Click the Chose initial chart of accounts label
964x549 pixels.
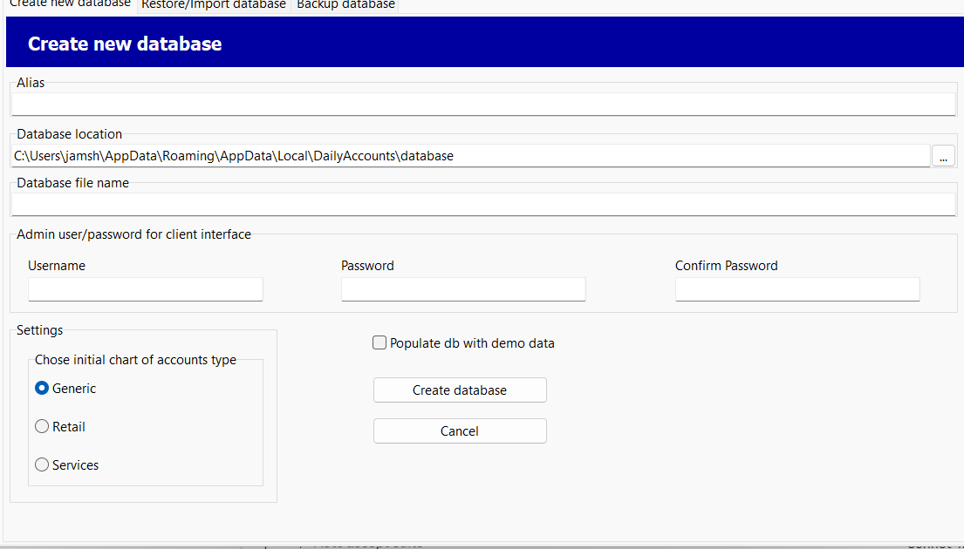tap(135, 360)
